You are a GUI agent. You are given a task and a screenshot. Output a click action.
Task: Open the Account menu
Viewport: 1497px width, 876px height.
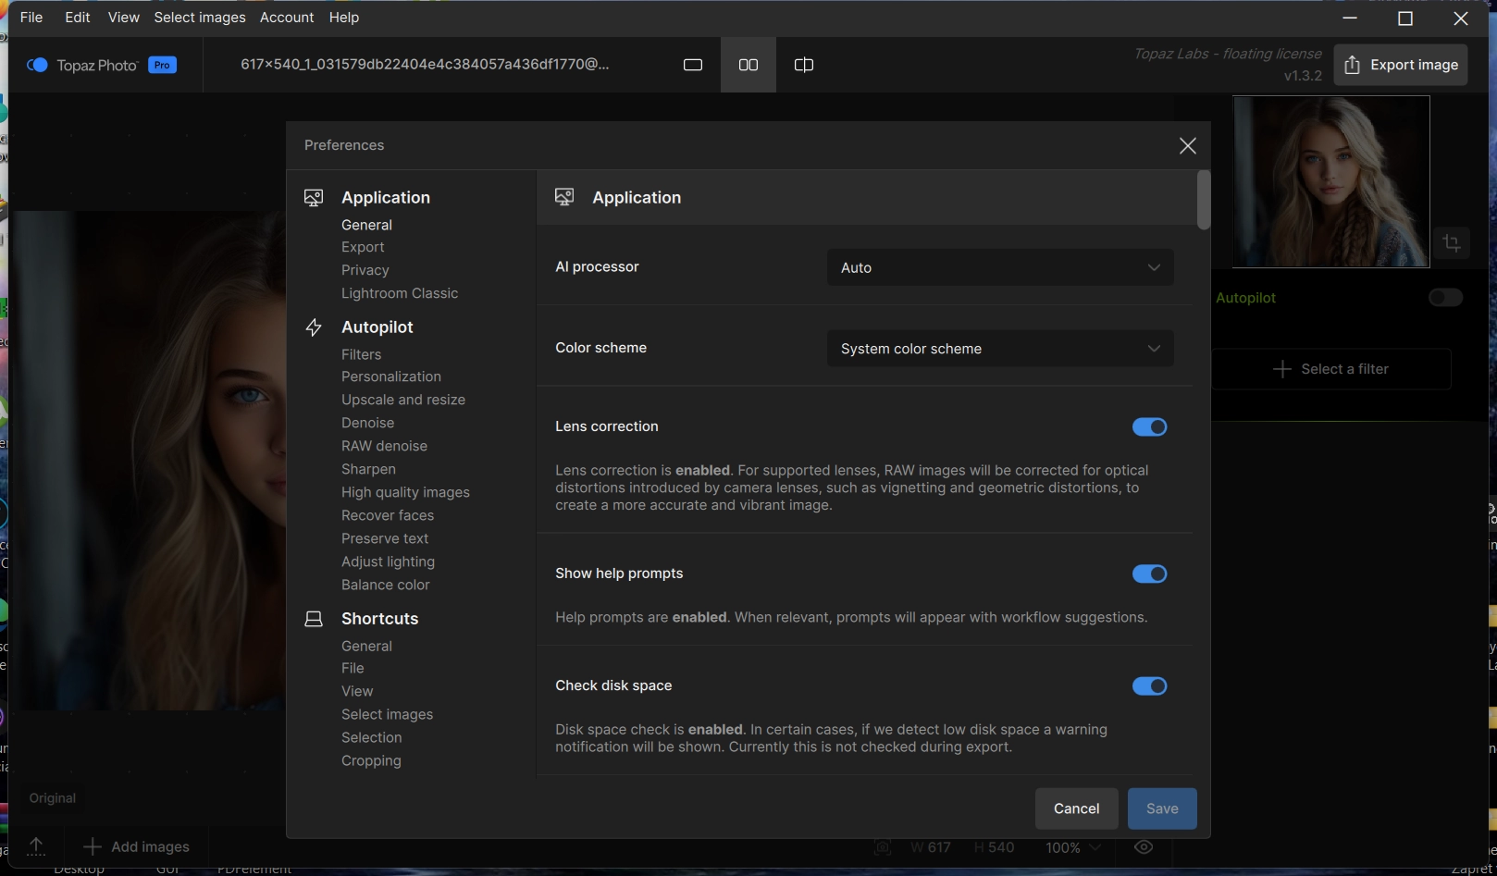287,18
